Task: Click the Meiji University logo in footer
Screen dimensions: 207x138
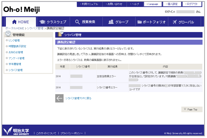Action: coord(16,131)
